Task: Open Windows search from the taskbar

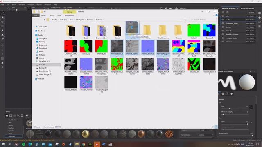Action: [10, 144]
